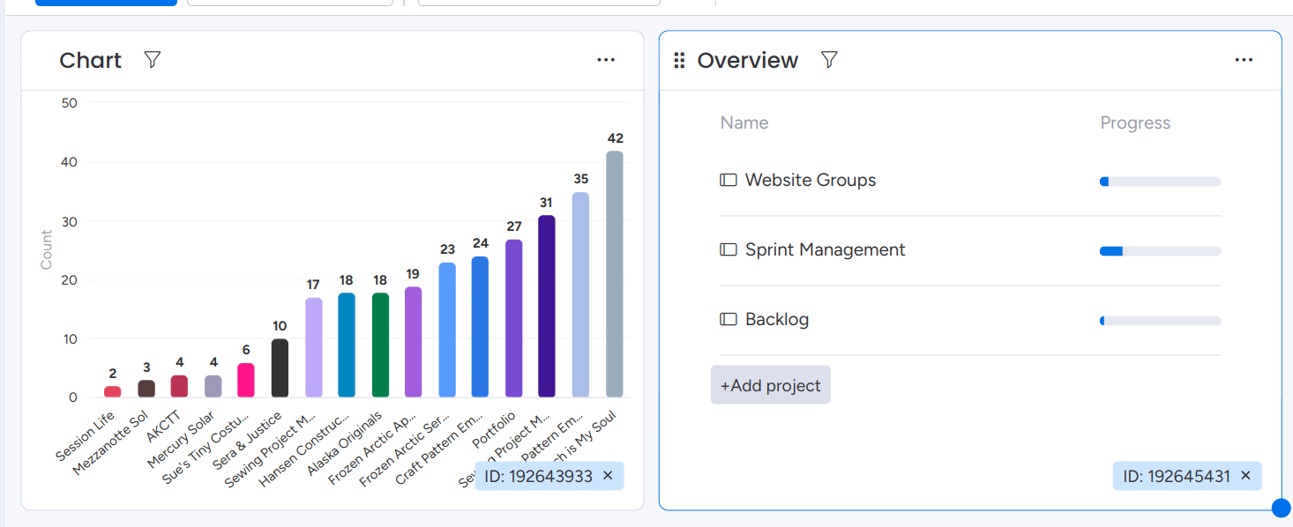
Task: Open the Overview widget three-dot menu
Action: pyautogui.click(x=1244, y=60)
